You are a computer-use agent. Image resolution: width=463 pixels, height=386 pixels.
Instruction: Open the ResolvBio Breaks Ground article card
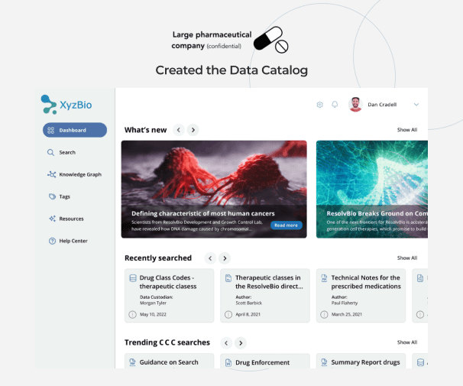(372, 190)
